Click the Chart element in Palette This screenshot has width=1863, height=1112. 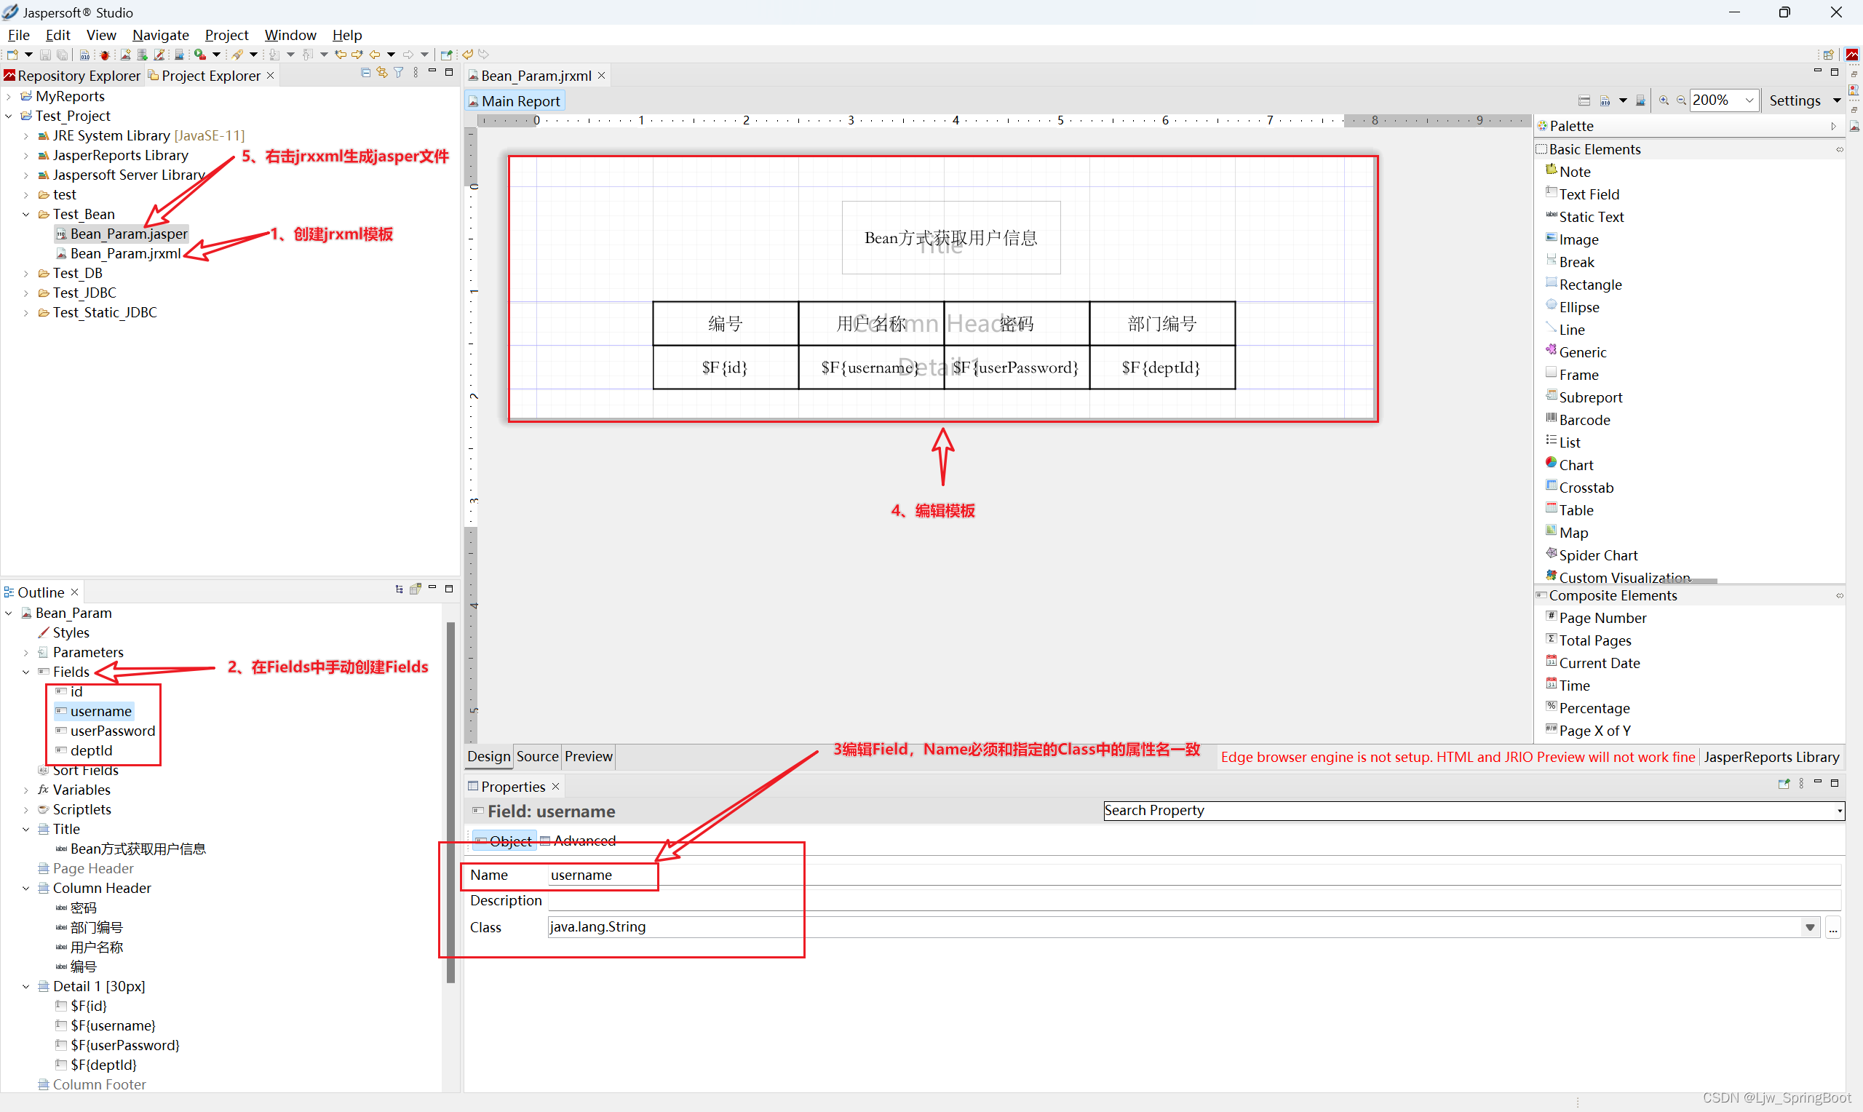point(1576,465)
